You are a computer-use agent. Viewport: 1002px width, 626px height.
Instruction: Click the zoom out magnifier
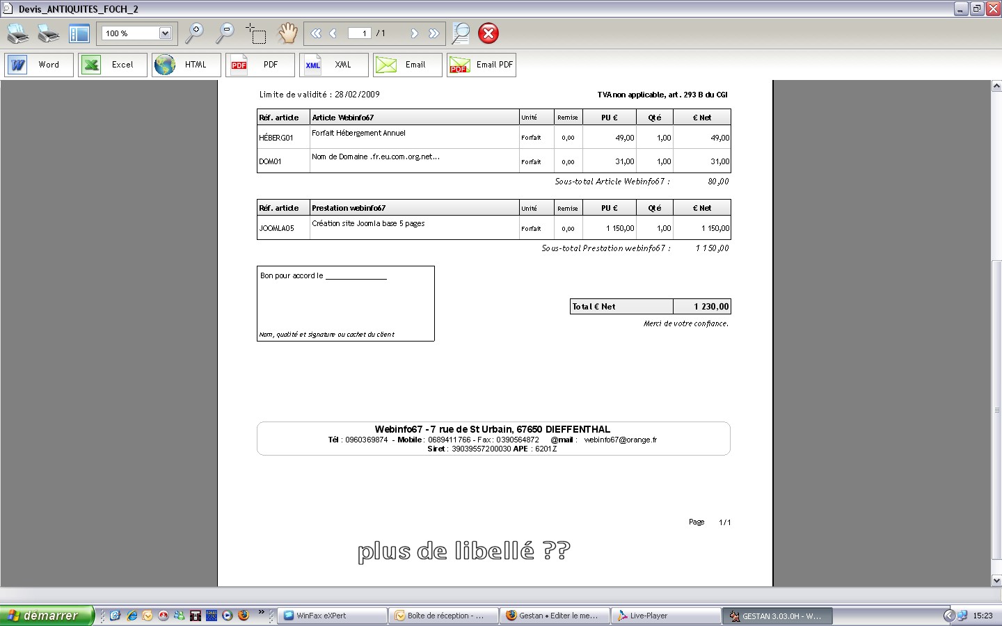point(225,33)
